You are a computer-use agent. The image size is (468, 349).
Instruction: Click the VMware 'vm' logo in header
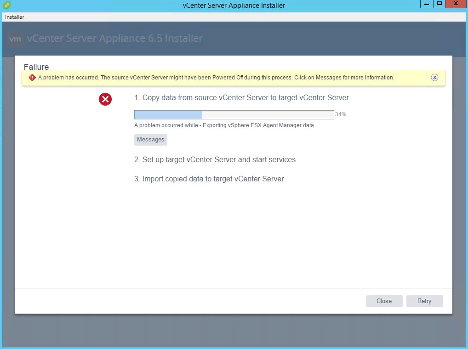pyautogui.click(x=15, y=39)
